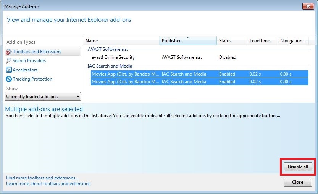Select the avast! Online Security add-on row
The width and height of the screenshot is (318, 194).
(x=200, y=57)
